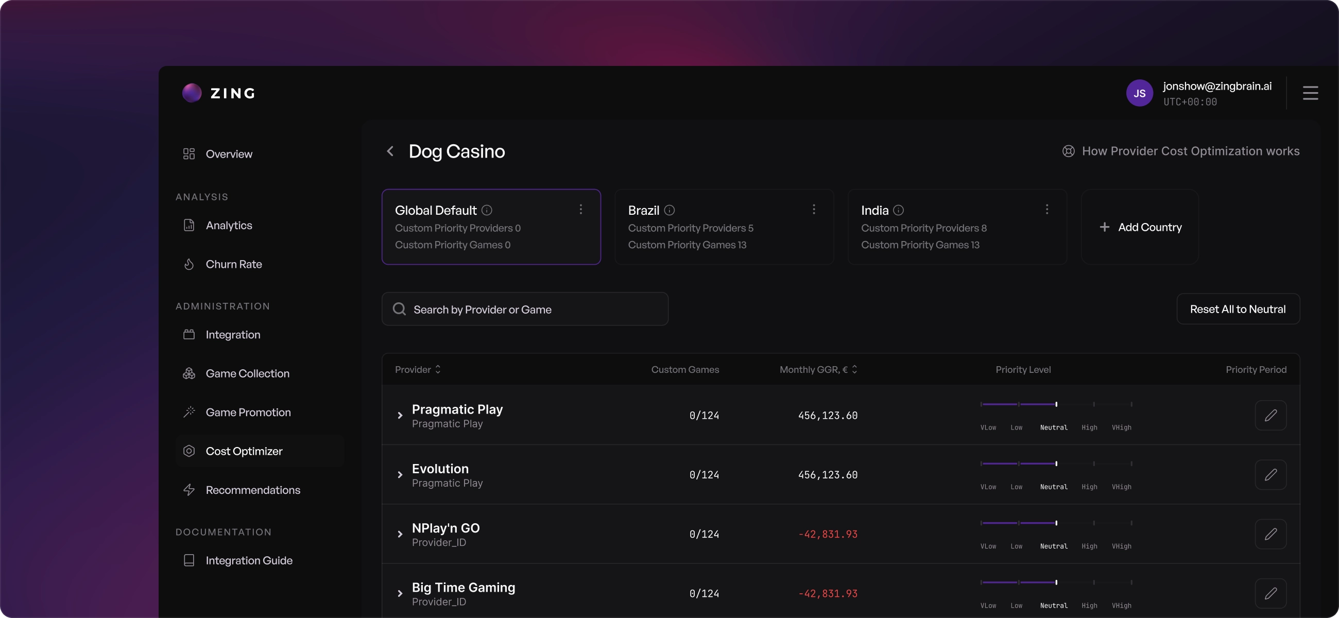Image resolution: width=1339 pixels, height=618 pixels.
Task: Click NPlay'n GO's -42,831.93 GGR value
Action: coord(828,534)
